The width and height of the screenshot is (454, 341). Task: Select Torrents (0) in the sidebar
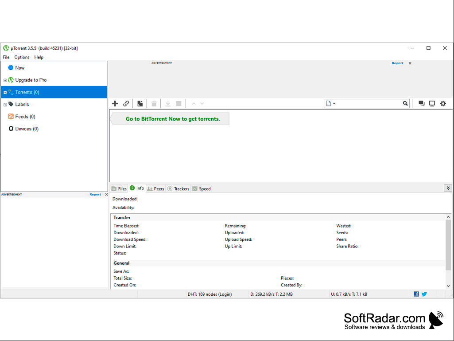click(x=54, y=92)
